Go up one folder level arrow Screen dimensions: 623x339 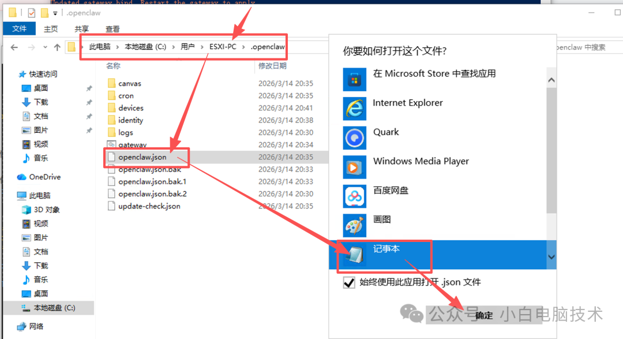(x=57, y=47)
